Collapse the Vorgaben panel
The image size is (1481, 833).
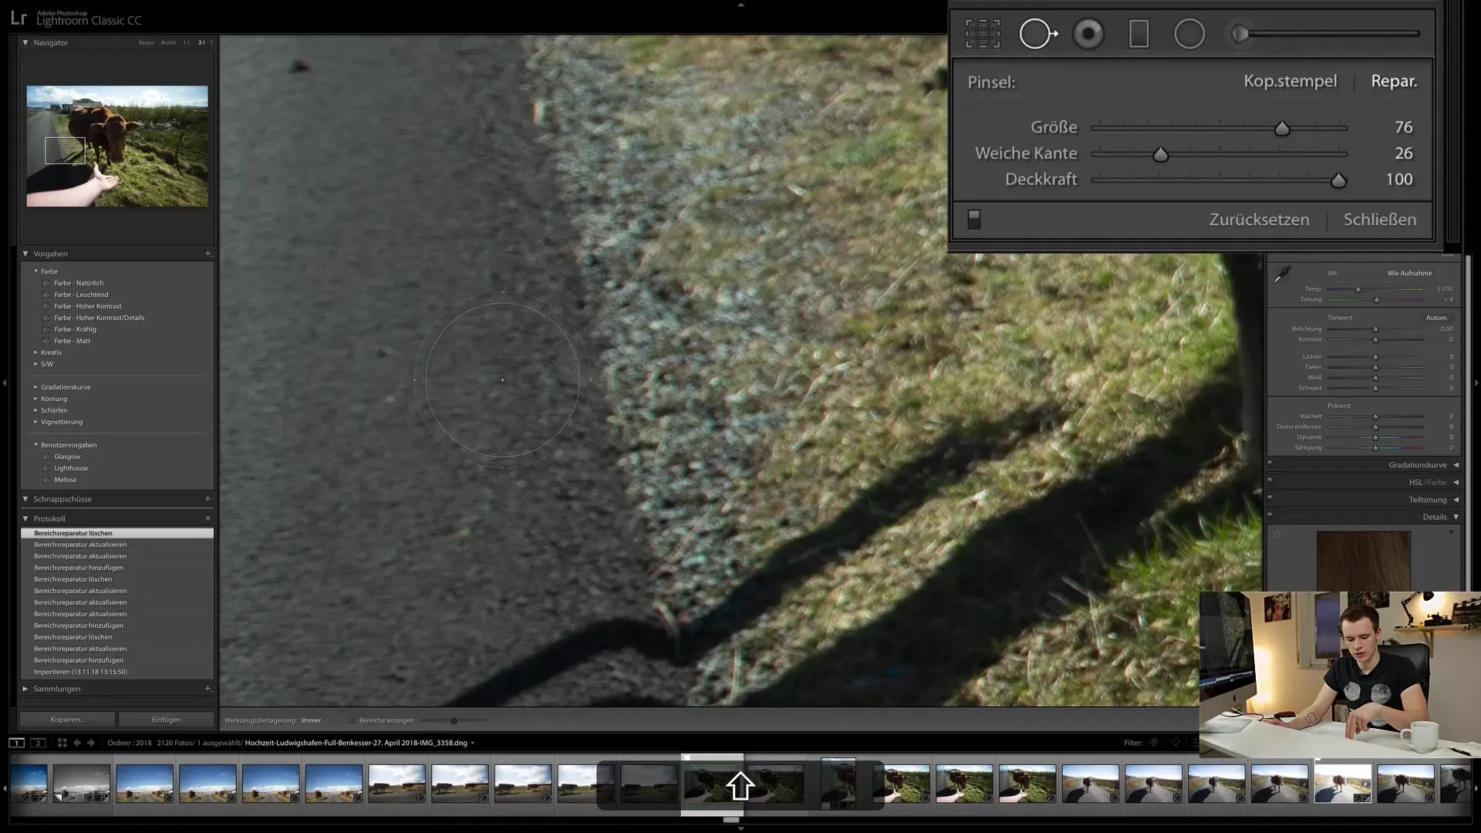point(25,254)
